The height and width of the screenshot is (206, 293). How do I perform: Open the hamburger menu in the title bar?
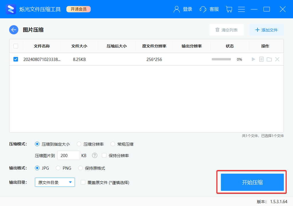tap(241, 9)
